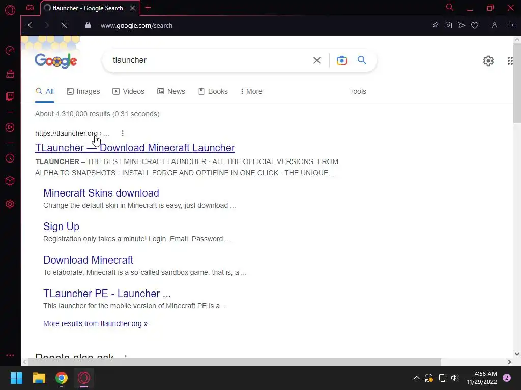The height and width of the screenshot is (390, 521).
Task: Click the scroll-right arrow of horizontal scrollbar
Action: (x=510, y=362)
